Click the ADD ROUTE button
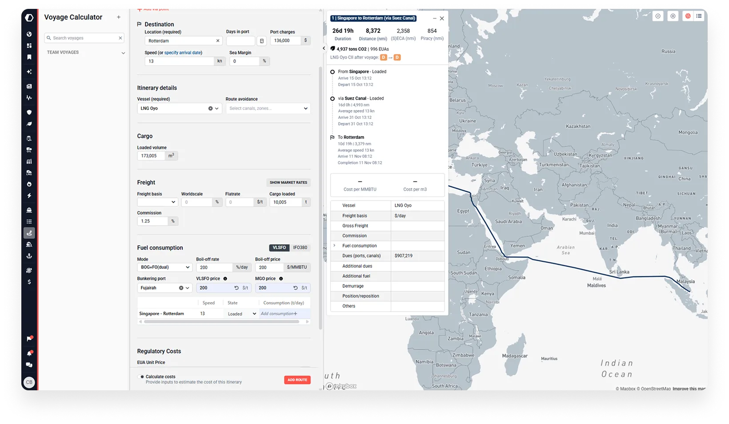729x424 pixels. pyautogui.click(x=297, y=380)
